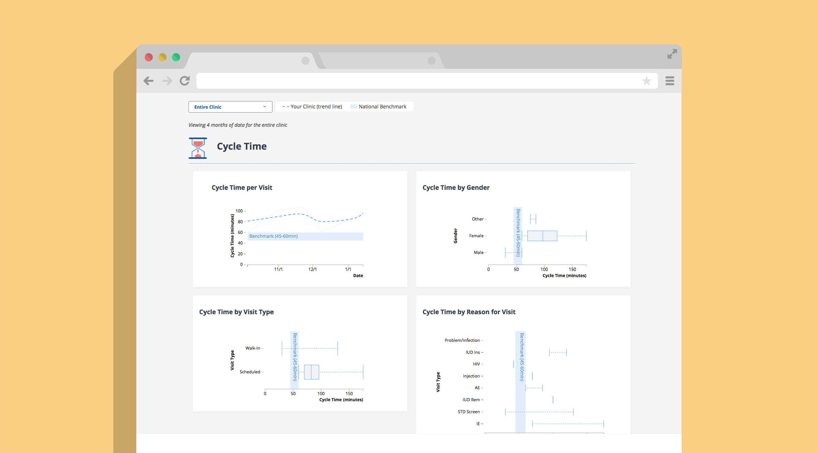818x453 pixels.
Task: Open the browser hamburger menu
Action: [x=670, y=81]
